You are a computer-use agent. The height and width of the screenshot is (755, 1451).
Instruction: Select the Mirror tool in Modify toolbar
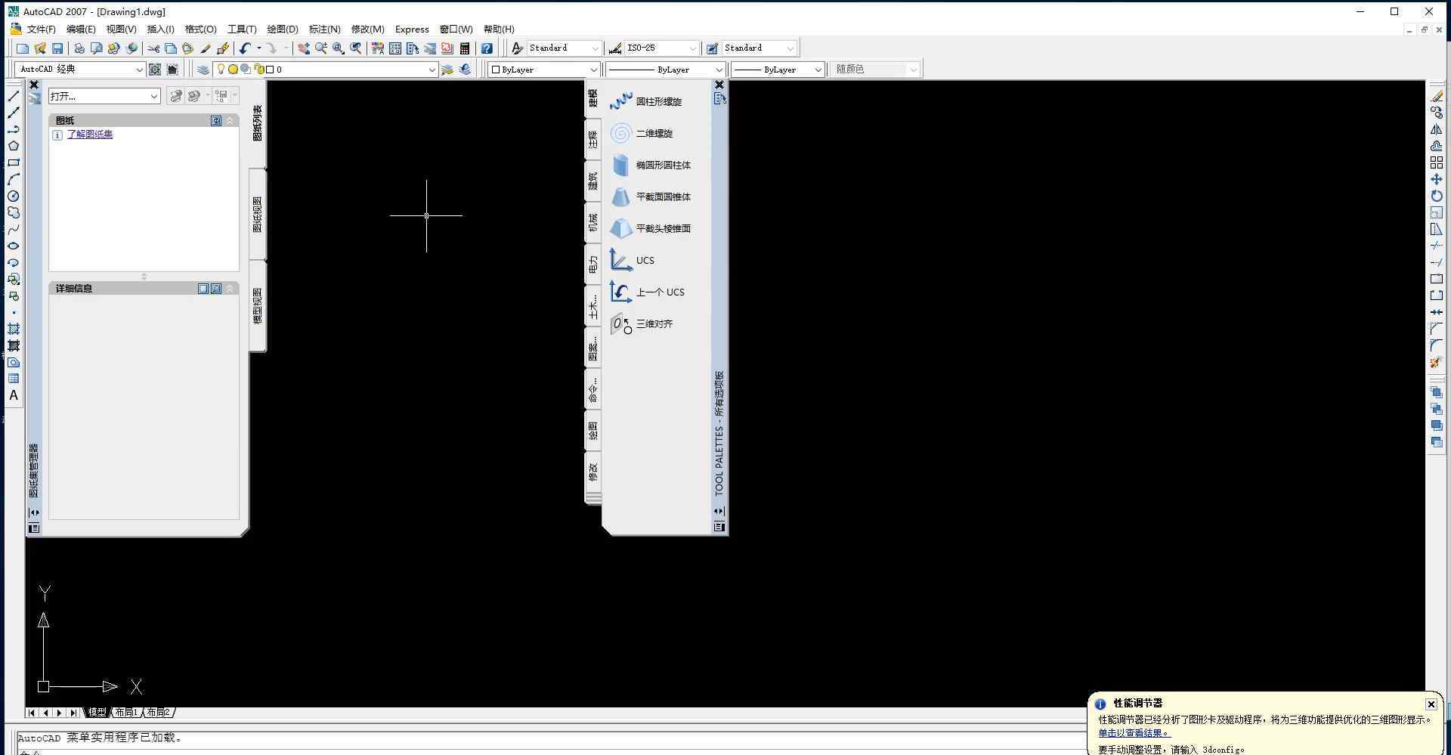tap(1437, 129)
